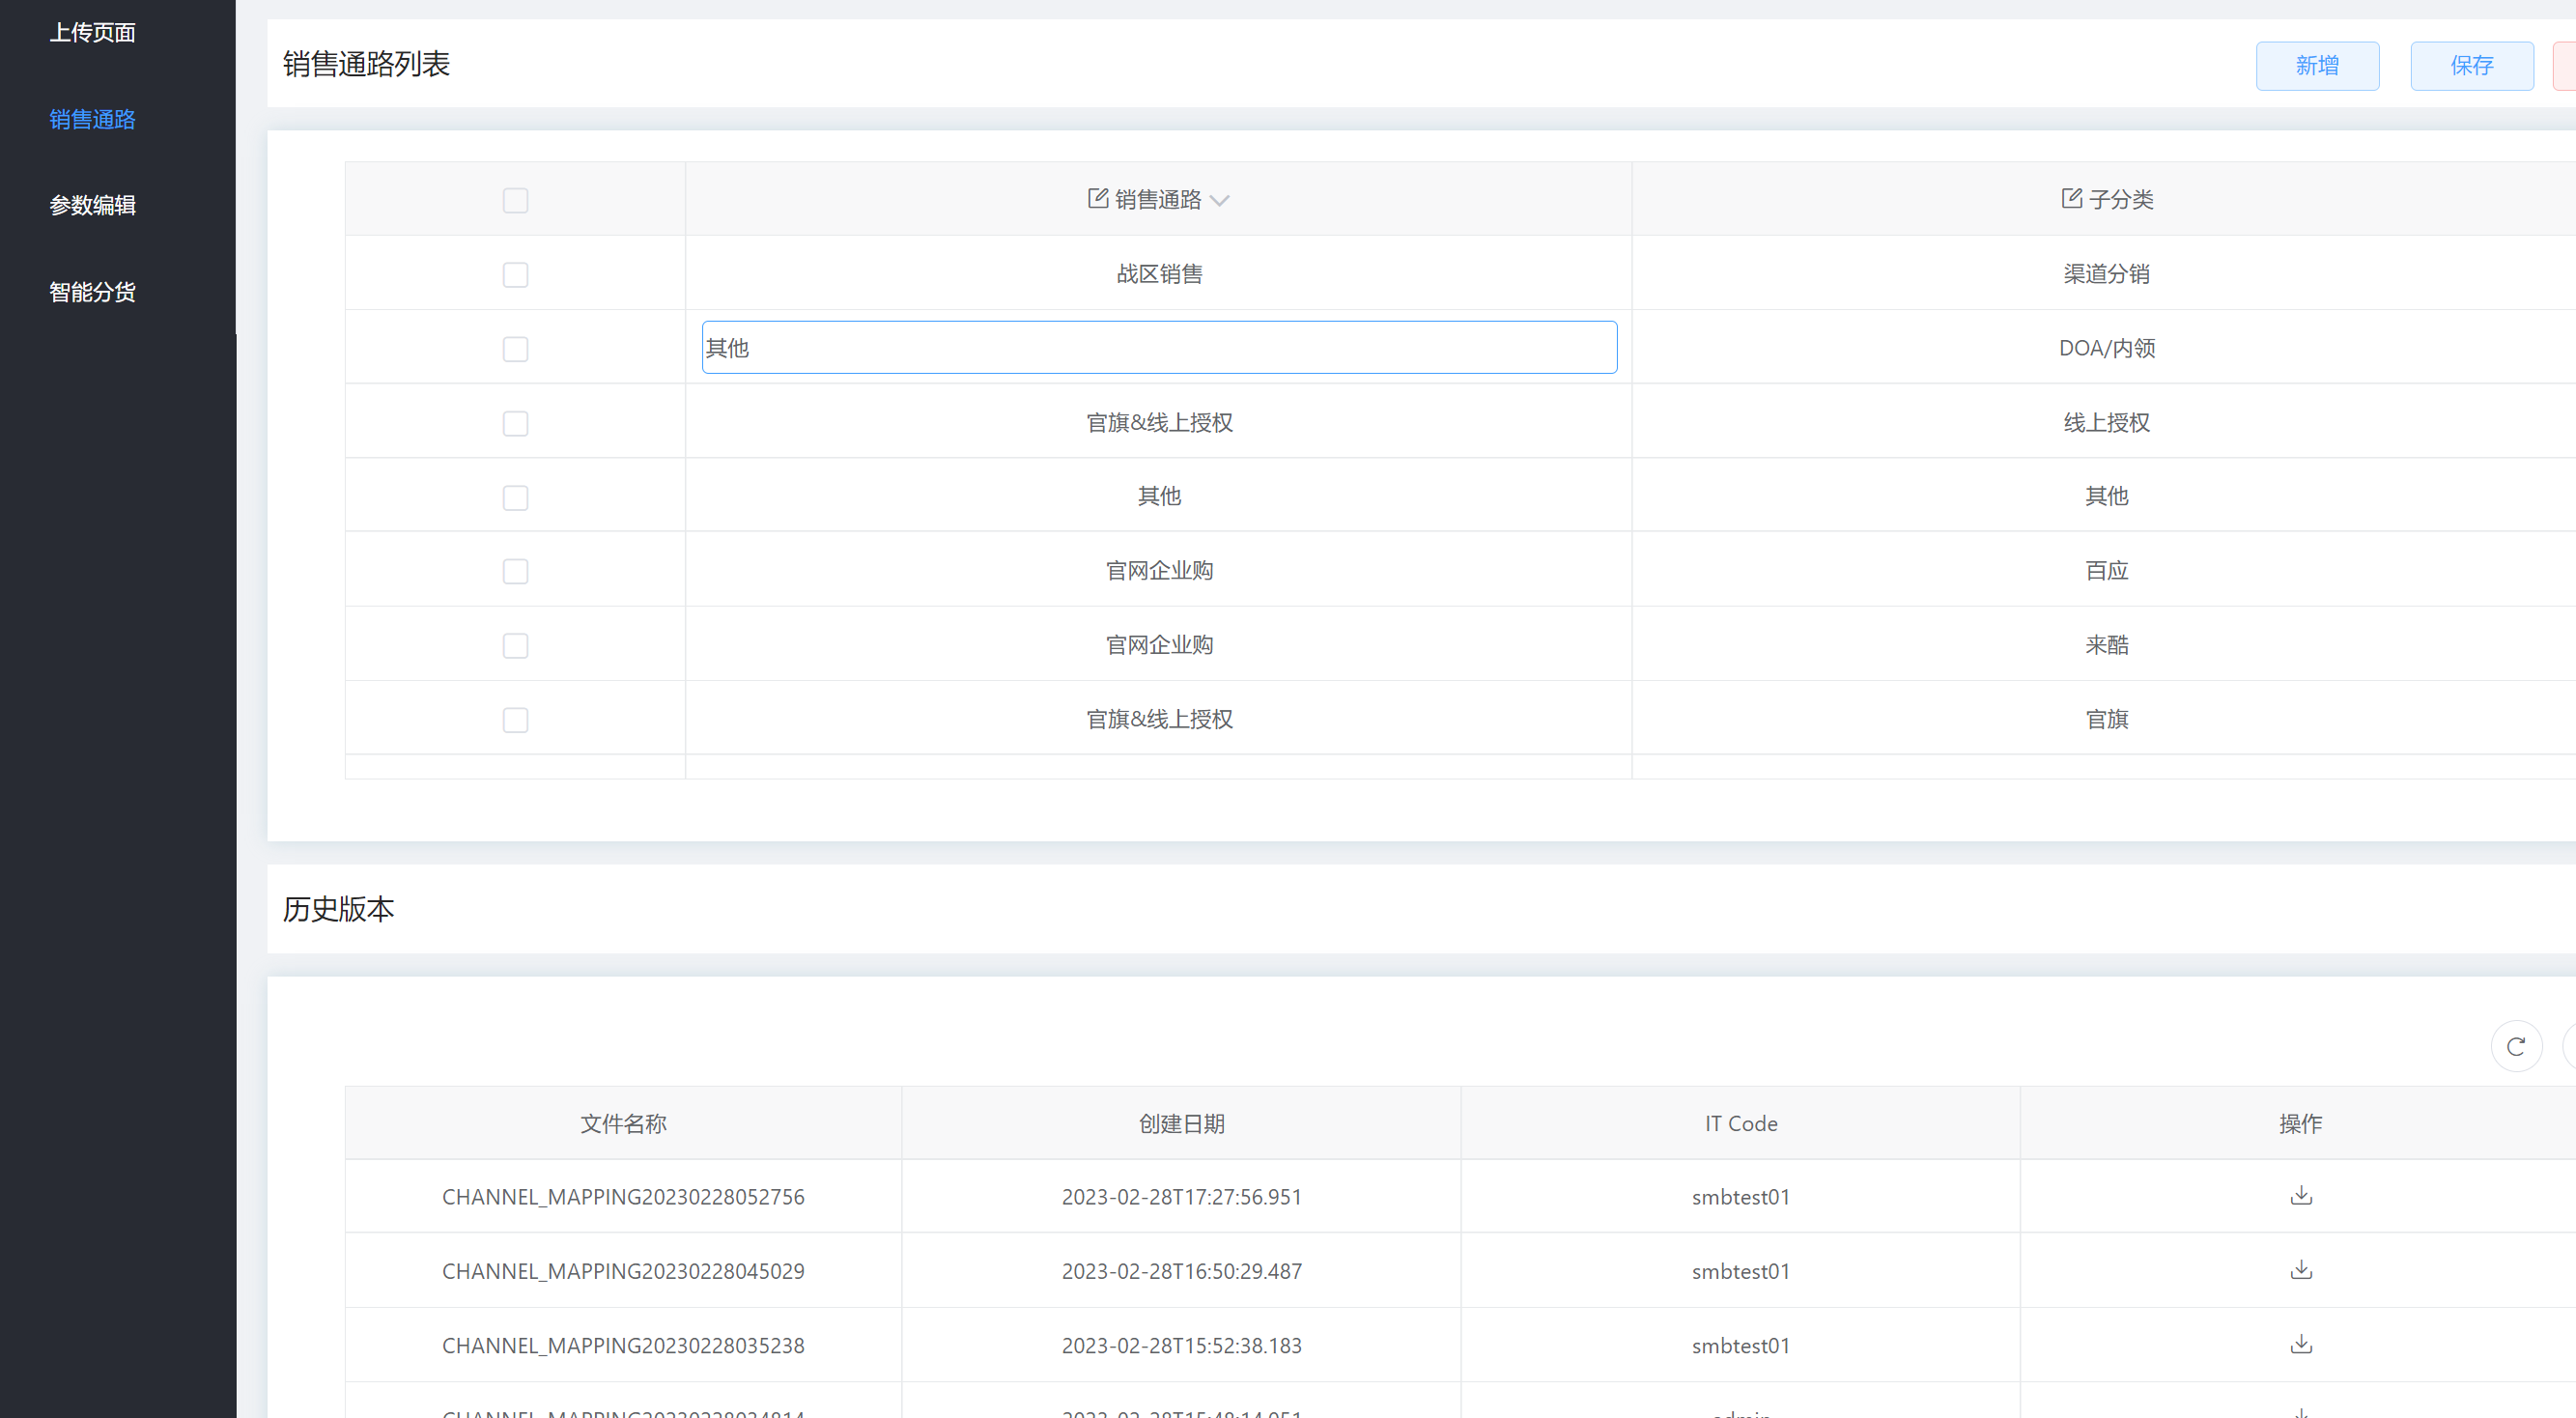
Task: Click edit icon beside 销售通路 header
Action: click(x=1097, y=198)
